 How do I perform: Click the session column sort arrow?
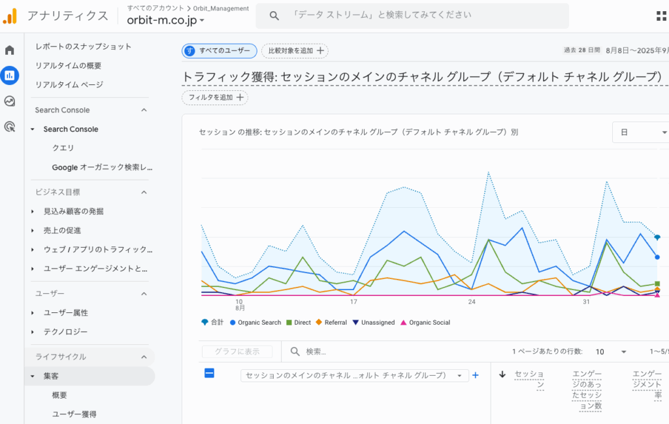502,374
